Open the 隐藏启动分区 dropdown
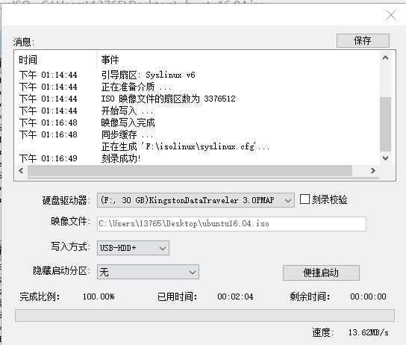This screenshot has width=406, height=345. (x=148, y=272)
